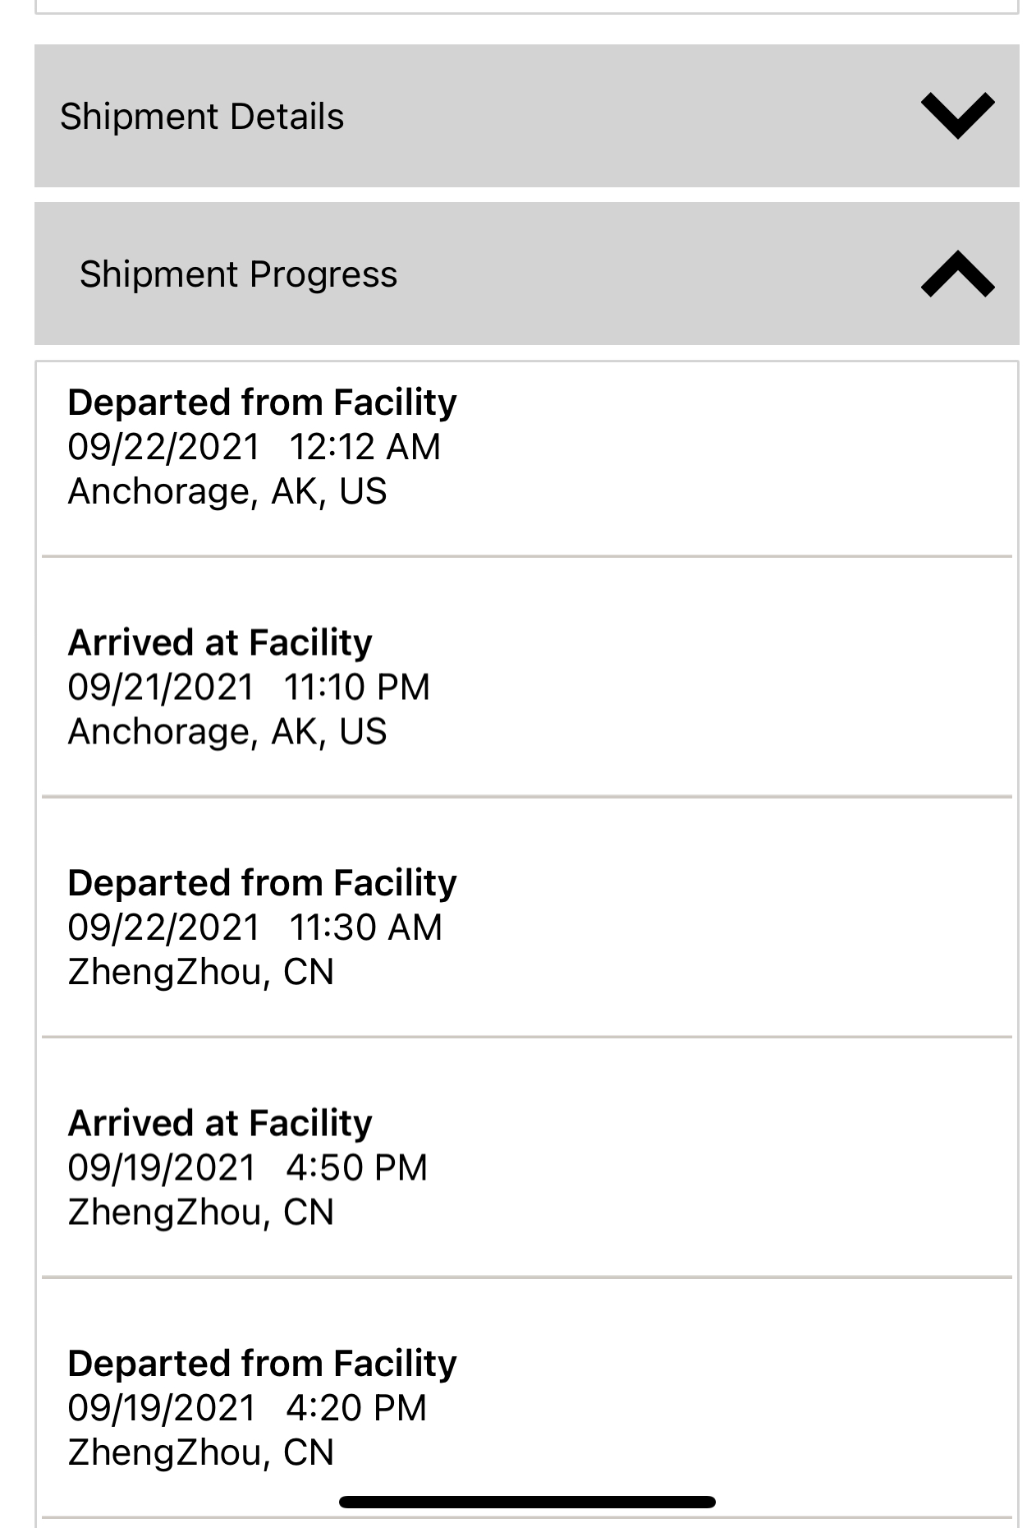Click the Shipment Progress header text

coord(238,274)
